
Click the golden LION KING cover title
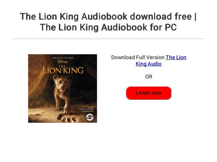point(63,70)
